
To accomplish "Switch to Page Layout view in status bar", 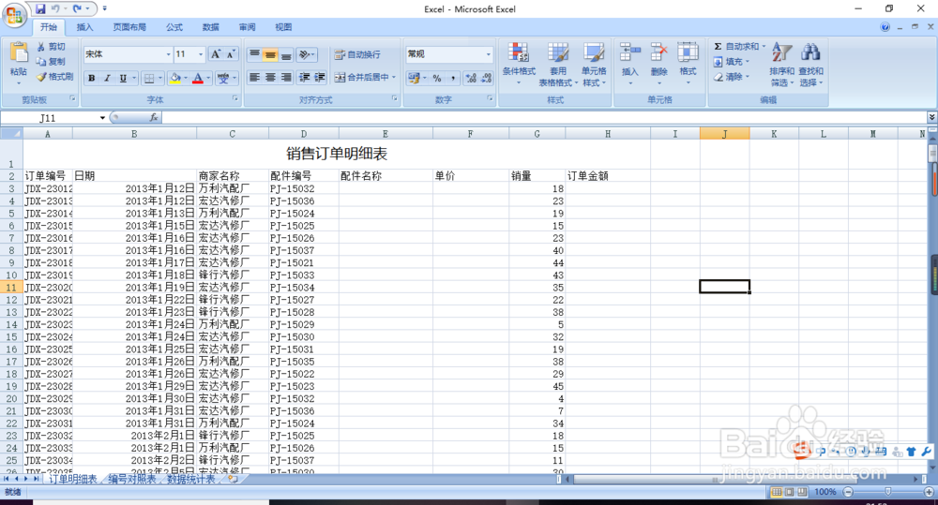I will coord(789,492).
